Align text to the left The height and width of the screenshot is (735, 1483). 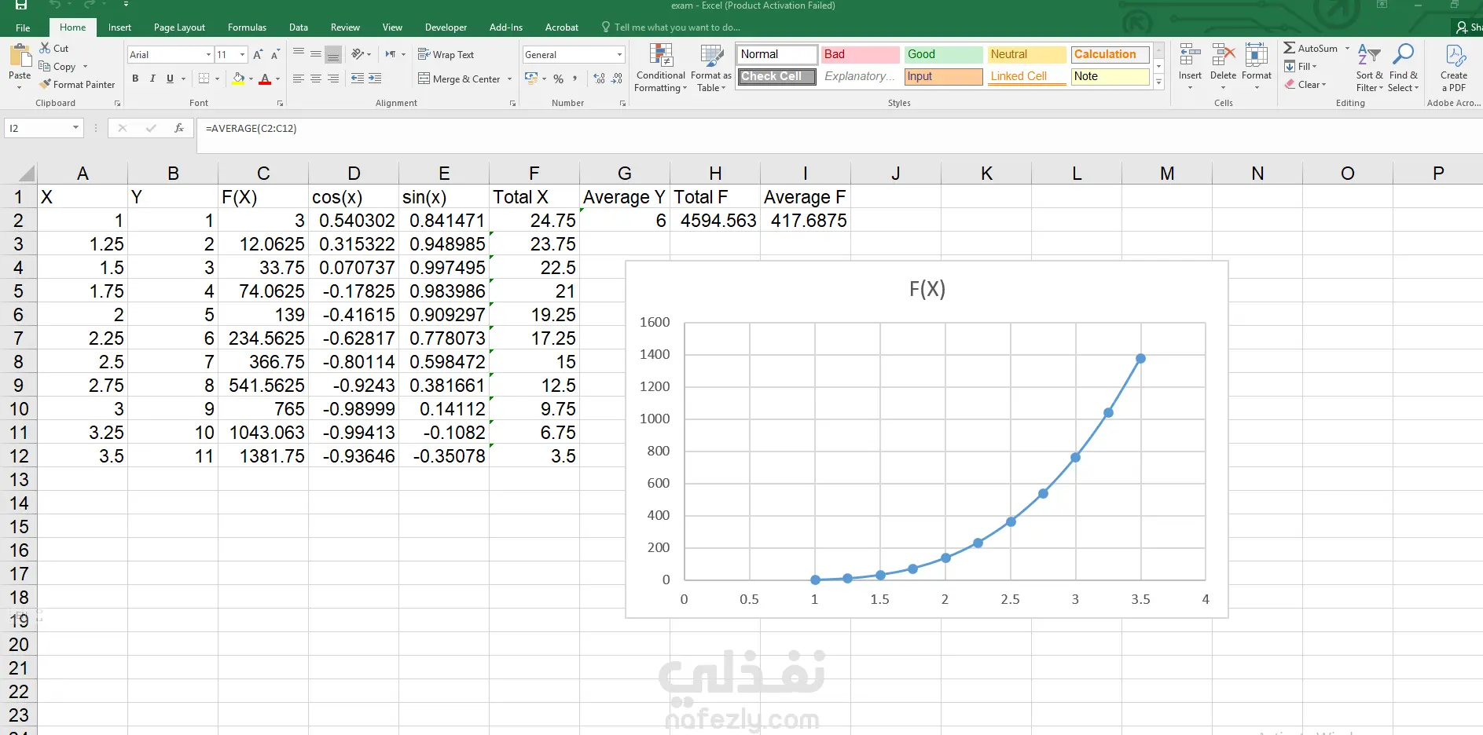tap(299, 79)
